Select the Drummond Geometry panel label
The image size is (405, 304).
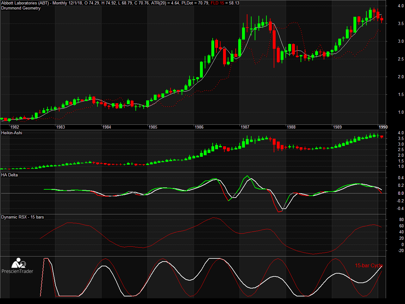[21, 8]
